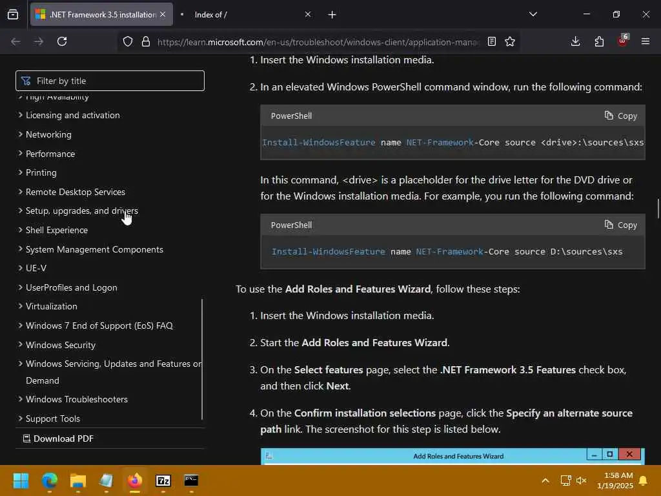Image resolution: width=661 pixels, height=496 pixels.
Task: Copy the D:\sources\sxs PowerShell command
Action: [620, 225]
